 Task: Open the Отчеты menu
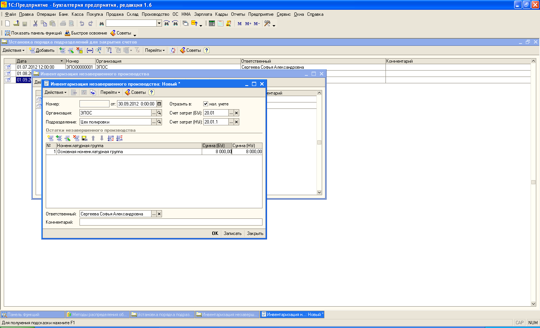tap(238, 14)
